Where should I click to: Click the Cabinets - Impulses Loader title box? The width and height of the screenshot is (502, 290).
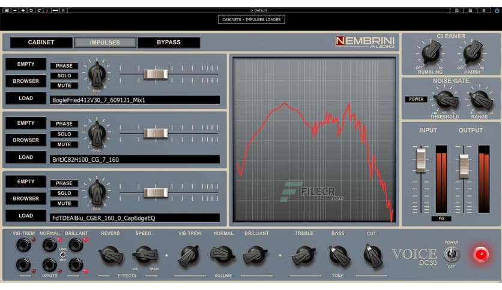(x=252, y=20)
